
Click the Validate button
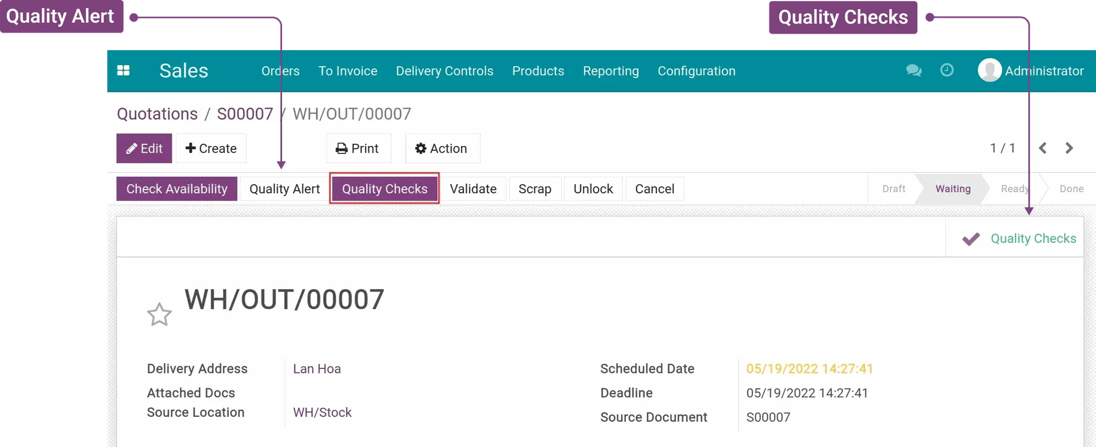pyautogui.click(x=473, y=189)
